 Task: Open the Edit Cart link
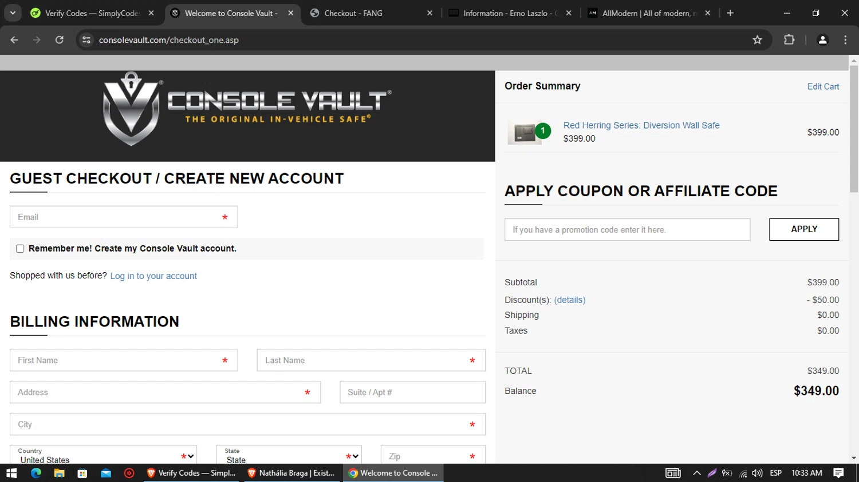[823, 86]
